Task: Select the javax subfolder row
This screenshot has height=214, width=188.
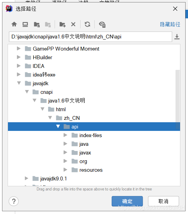Action: pyautogui.click(x=94, y=153)
